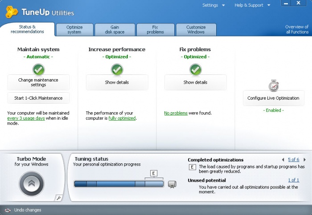Click Undo changes in bottom bar
This screenshot has height=215, width=312.
pos(28,210)
